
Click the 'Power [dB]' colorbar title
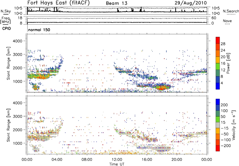pyautogui.click(x=228, y=63)
